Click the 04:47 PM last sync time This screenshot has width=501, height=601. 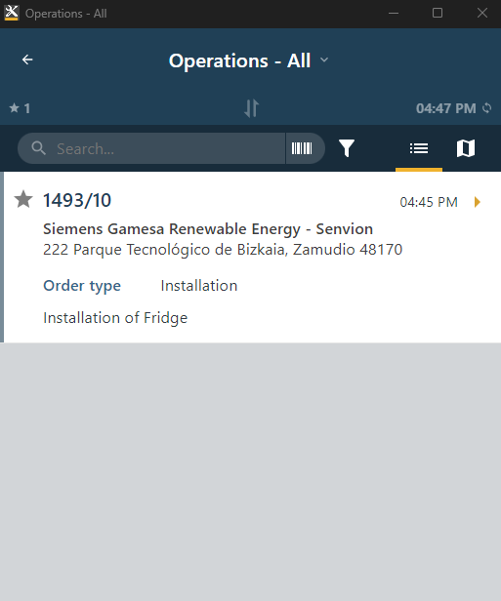pyautogui.click(x=445, y=108)
